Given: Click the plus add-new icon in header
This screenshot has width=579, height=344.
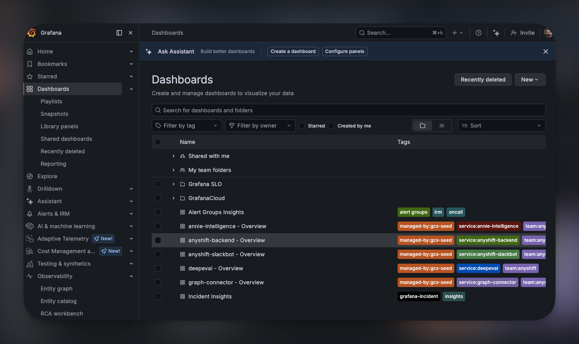Looking at the screenshot, I should [x=455, y=33].
